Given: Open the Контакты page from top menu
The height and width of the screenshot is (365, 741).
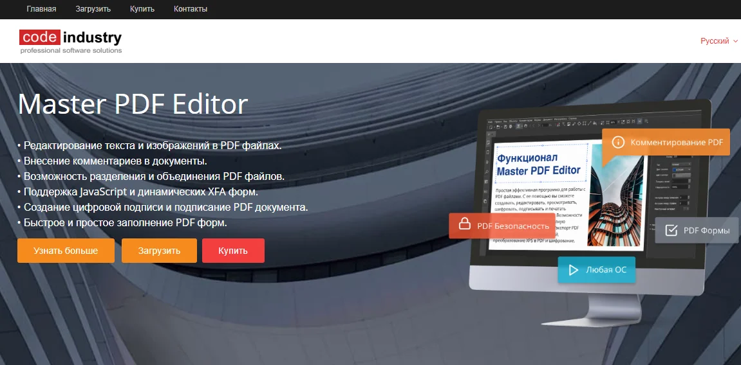Looking at the screenshot, I should pos(191,9).
